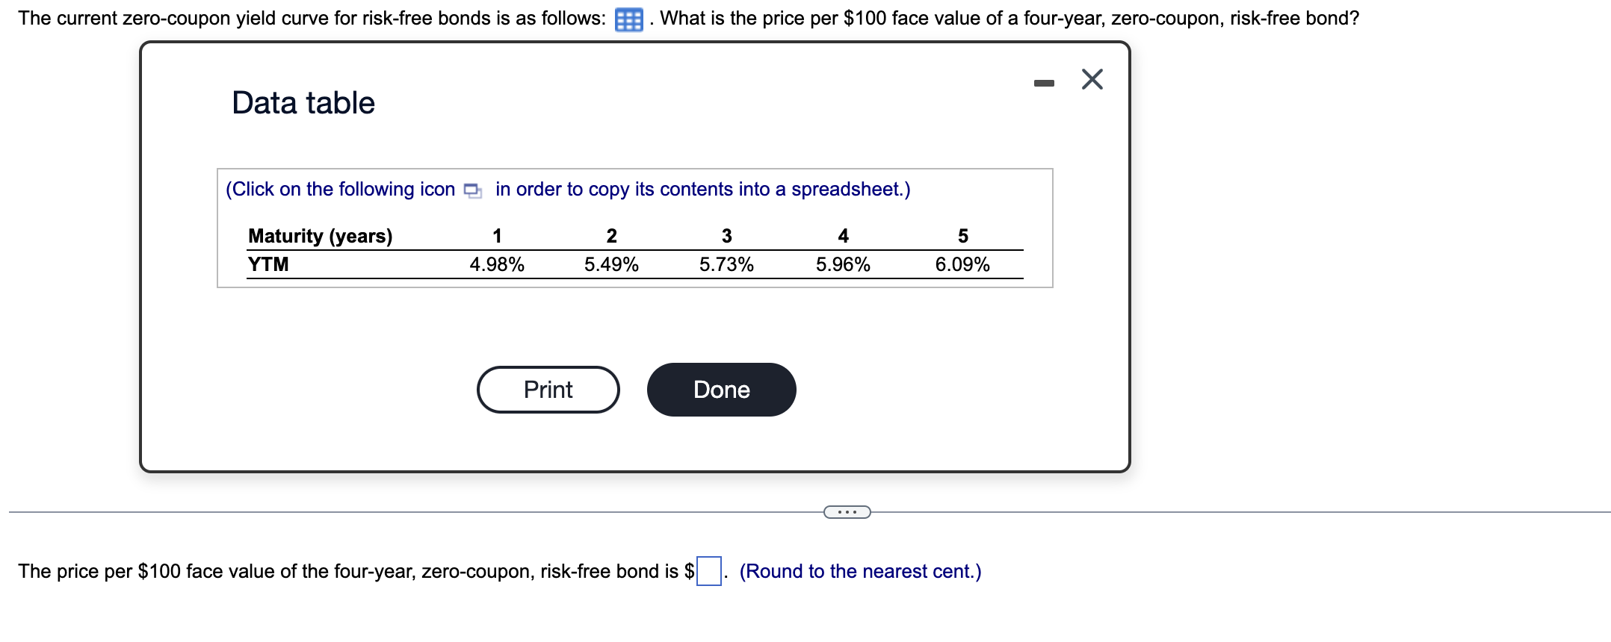Click the Maturity (years) header label
This screenshot has height=642, width=1611.
[x=320, y=236]
